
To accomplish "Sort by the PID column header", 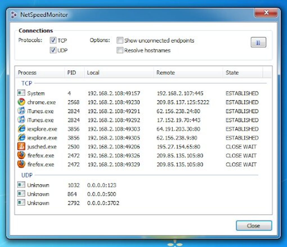I will [75, 72].
